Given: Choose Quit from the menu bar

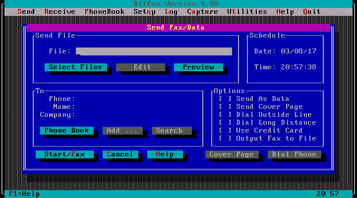Looking at the screenshot, I should click(312, 11).
